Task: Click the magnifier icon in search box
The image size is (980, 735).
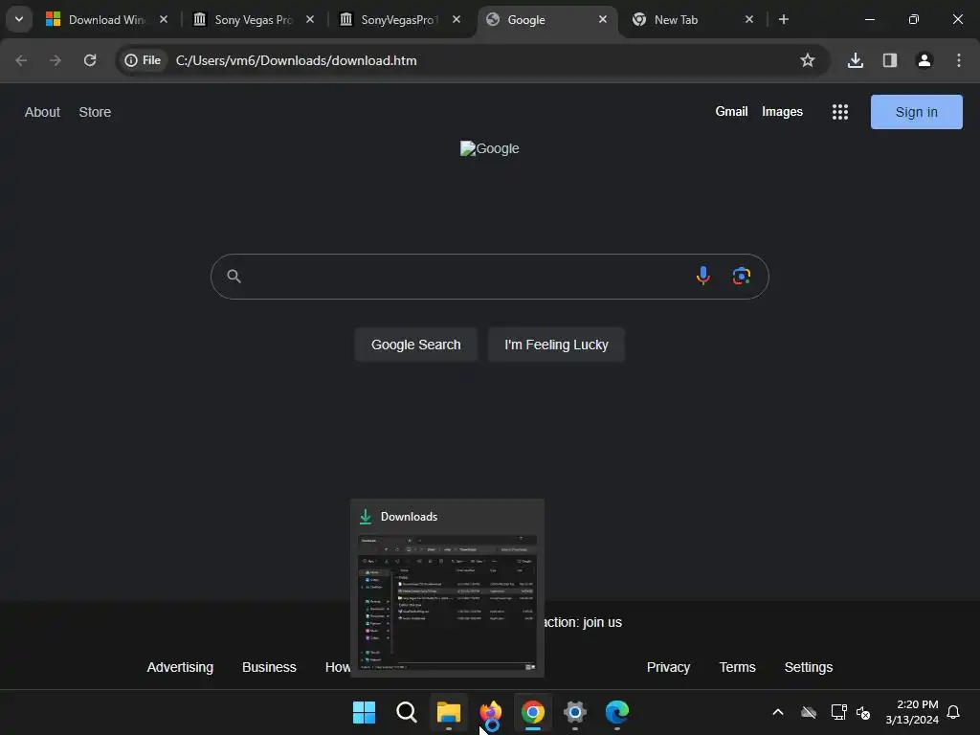Action: 234,277
